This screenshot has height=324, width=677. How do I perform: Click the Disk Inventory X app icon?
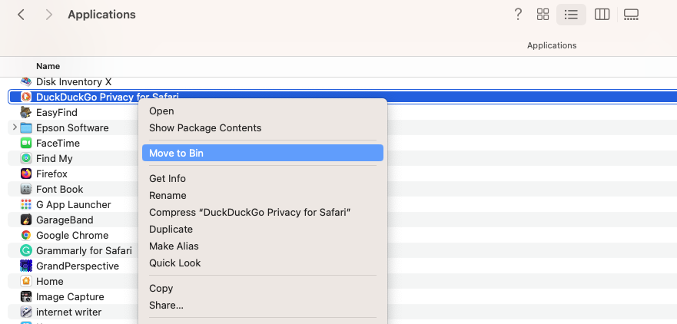[26, 81]
